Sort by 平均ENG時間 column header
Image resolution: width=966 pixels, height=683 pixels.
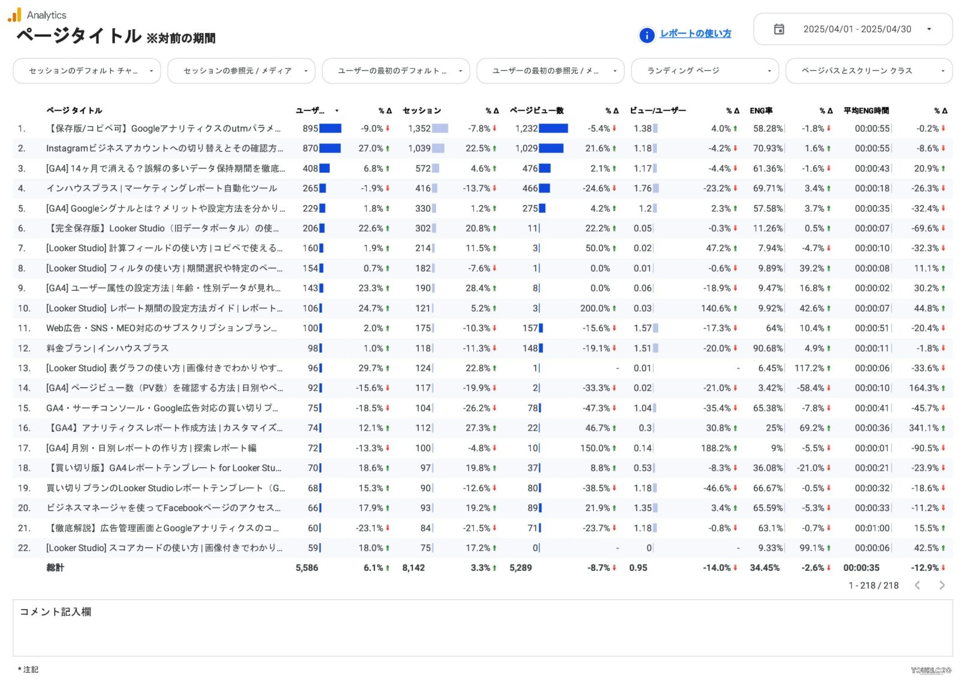865,111
